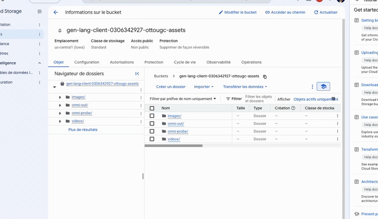Switch to the Objet tab
Image resolution: width=378 pixels, height=219 pixels.
(59, 62)
